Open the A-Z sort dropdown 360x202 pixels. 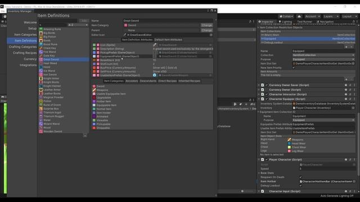click(x=78, y=25)
